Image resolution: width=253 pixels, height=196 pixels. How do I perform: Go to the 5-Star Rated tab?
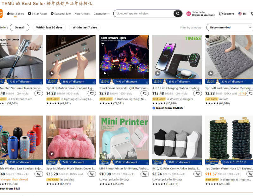37,14
